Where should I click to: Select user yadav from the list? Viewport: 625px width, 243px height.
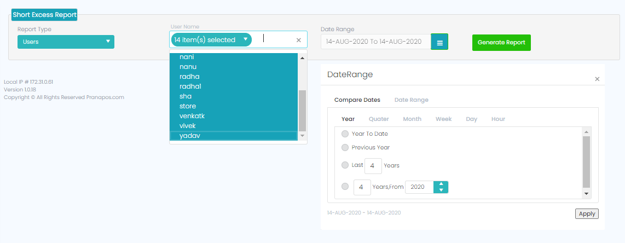[x=190, y=136]
